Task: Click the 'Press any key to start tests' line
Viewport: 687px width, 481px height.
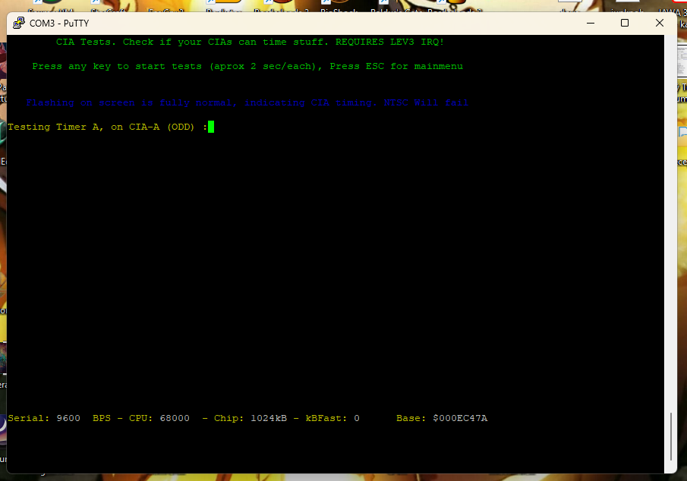Action: pos(247,66)
